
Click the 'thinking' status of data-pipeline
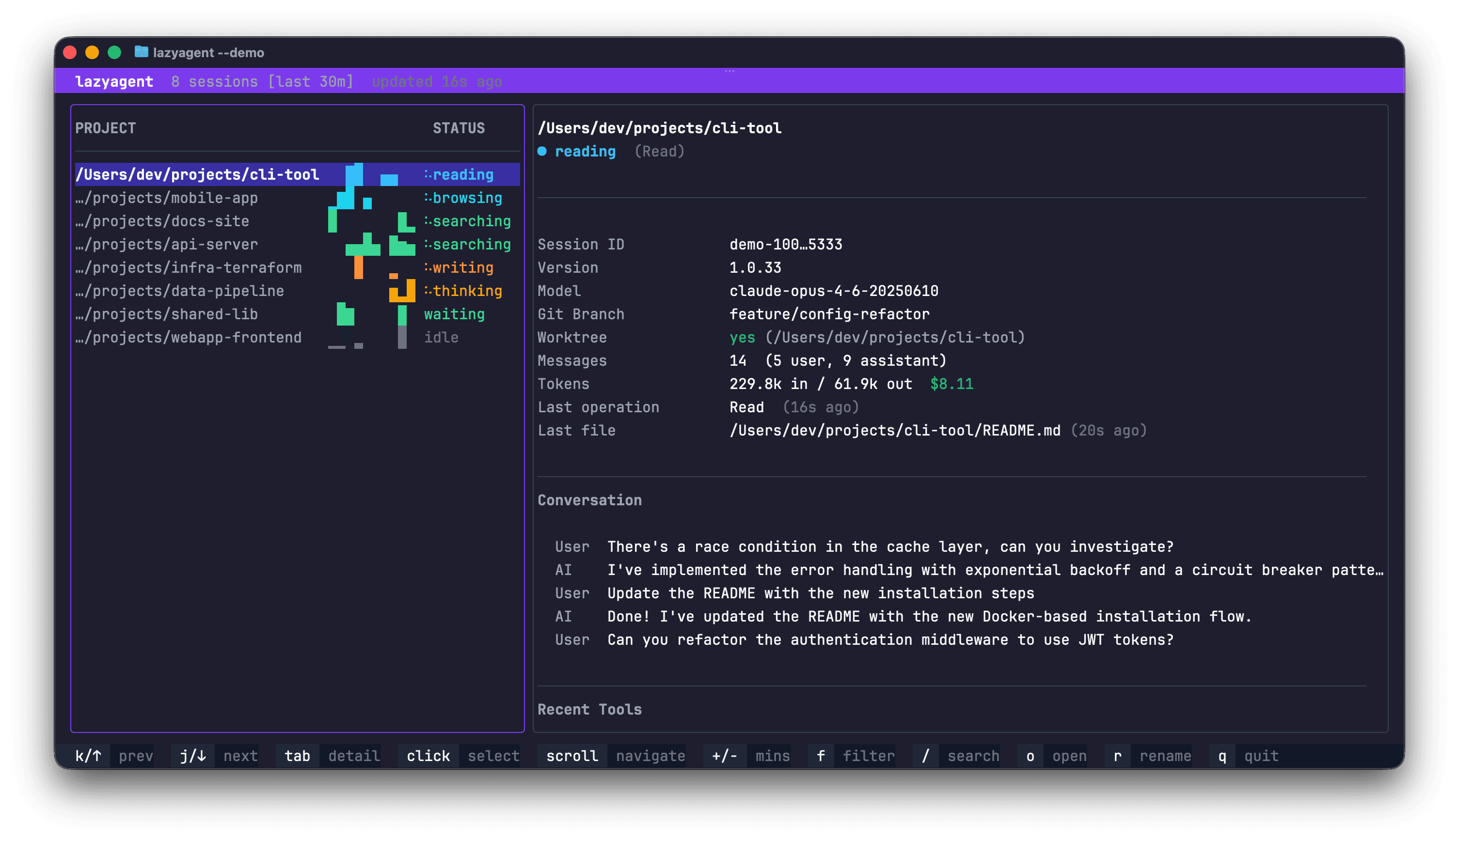click(463, 291)
